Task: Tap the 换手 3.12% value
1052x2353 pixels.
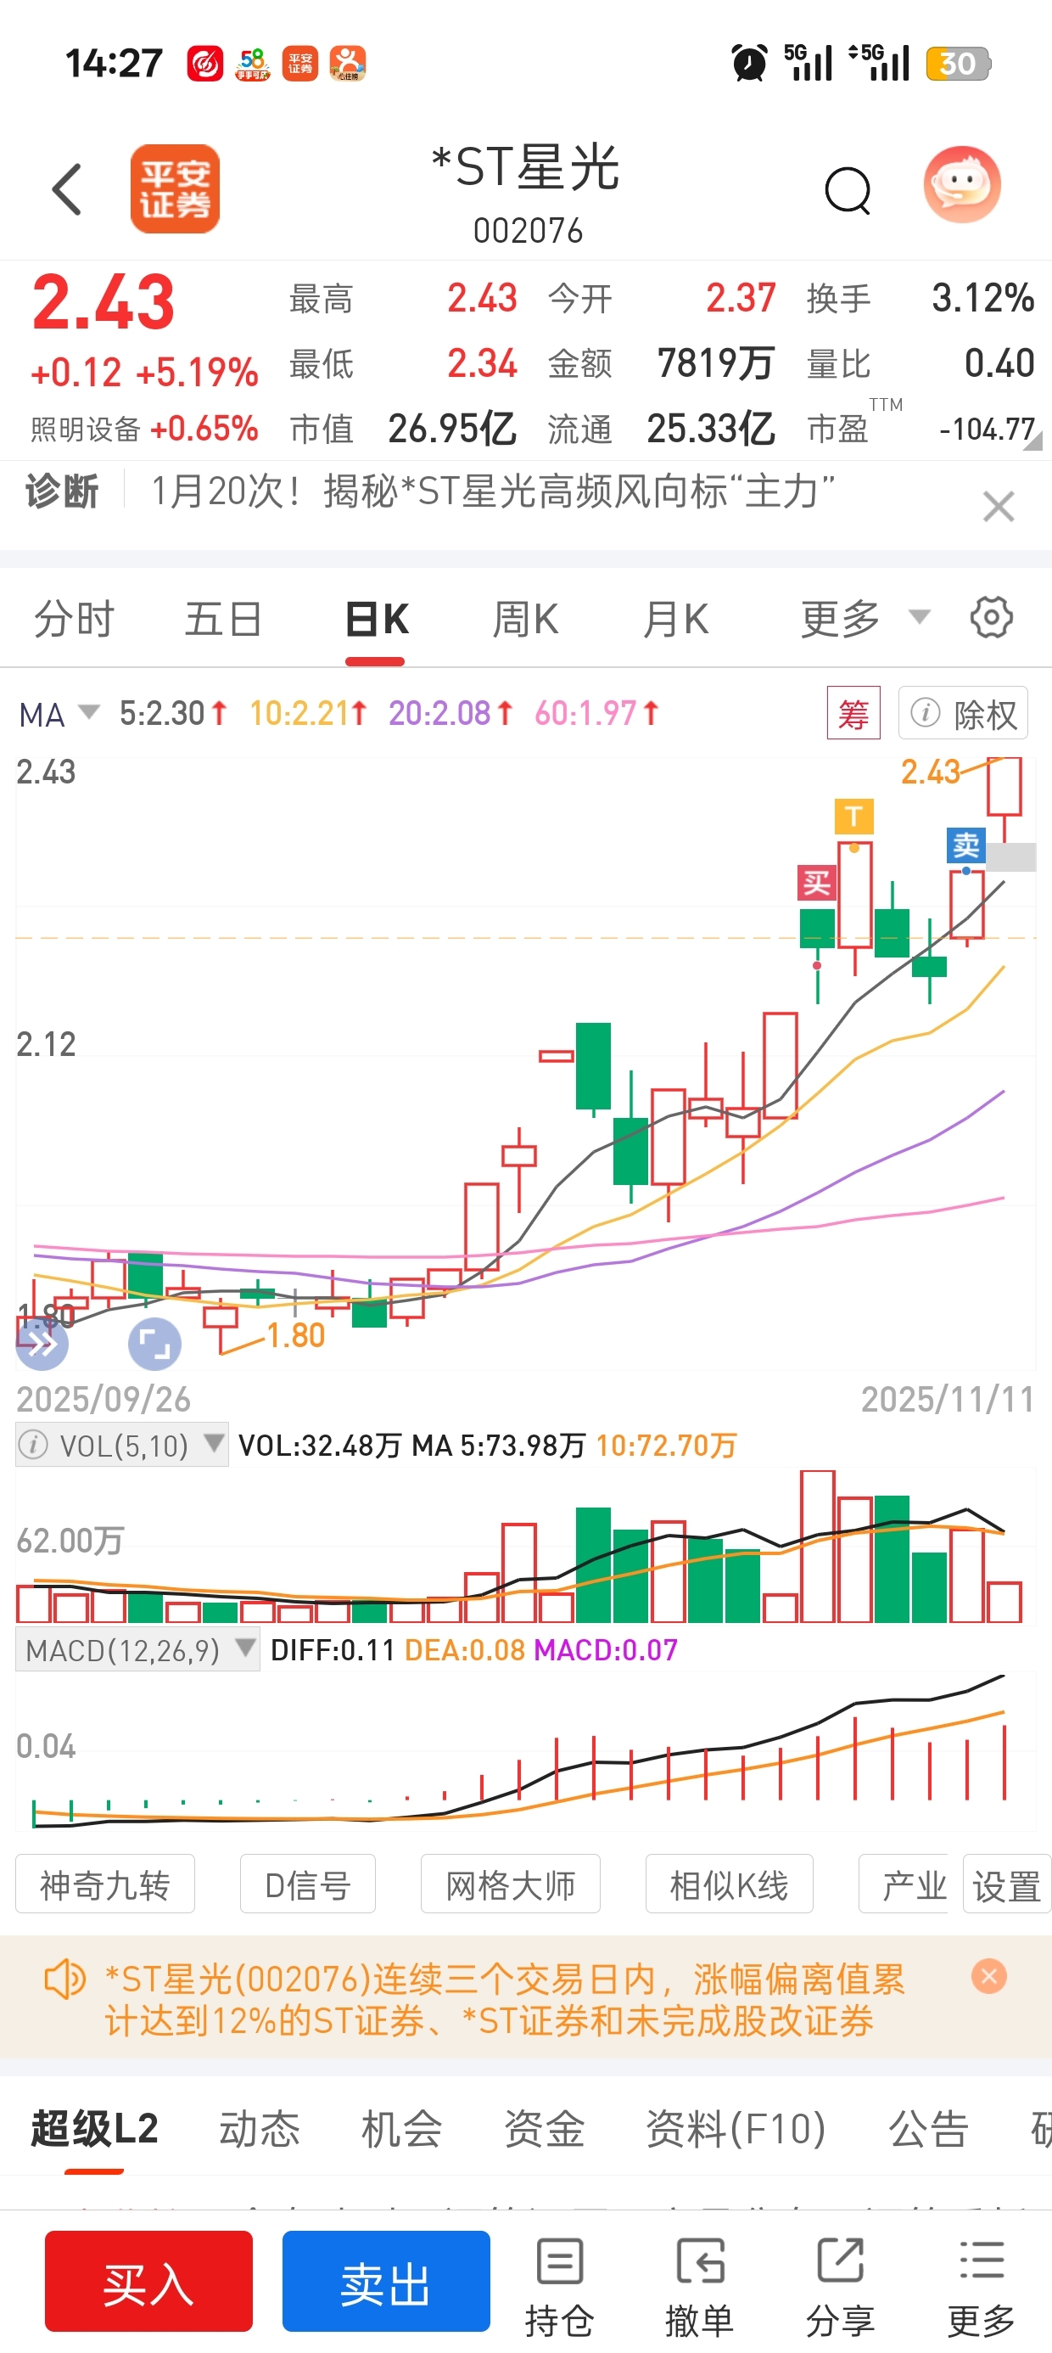Action: coord(920,298)
